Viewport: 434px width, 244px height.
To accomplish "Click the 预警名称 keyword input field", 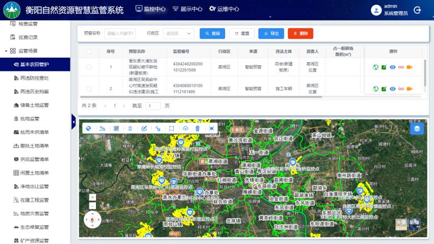I will (x=120, y=33).
